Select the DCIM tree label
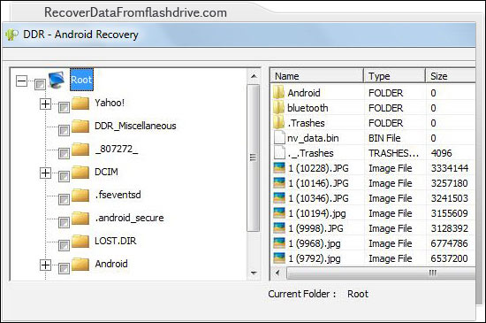The image size is (486, 323). point(106,172)
